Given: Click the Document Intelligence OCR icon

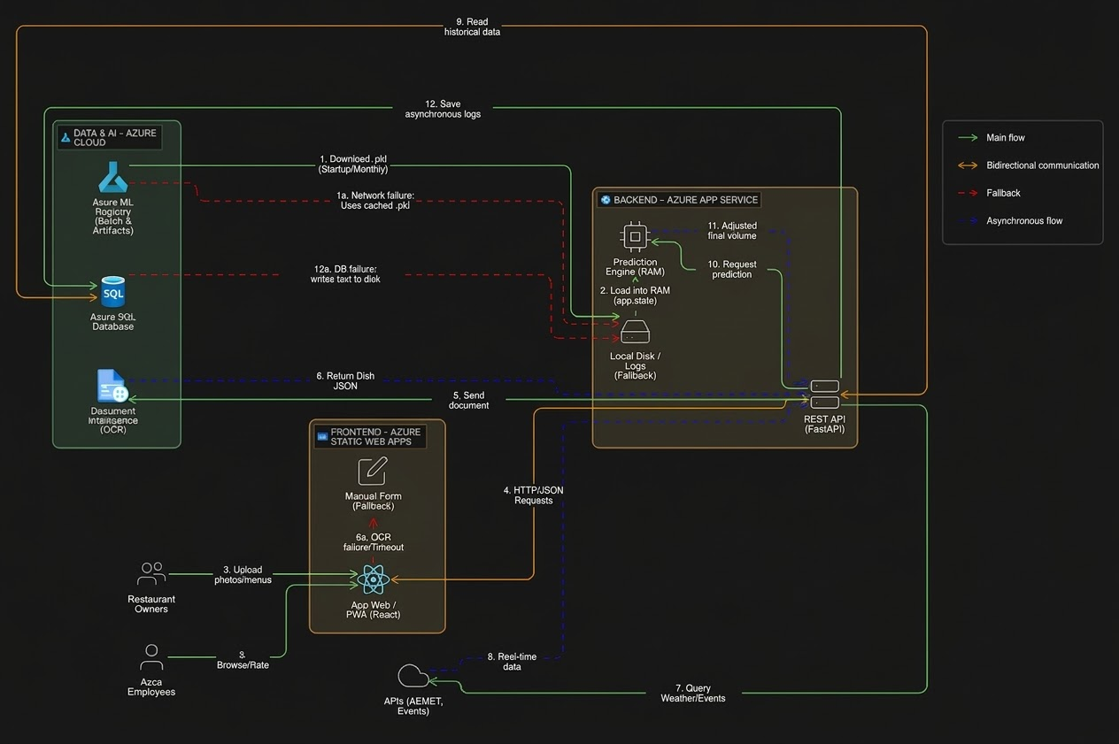Looking at the screenshot, I should point(112,387).
